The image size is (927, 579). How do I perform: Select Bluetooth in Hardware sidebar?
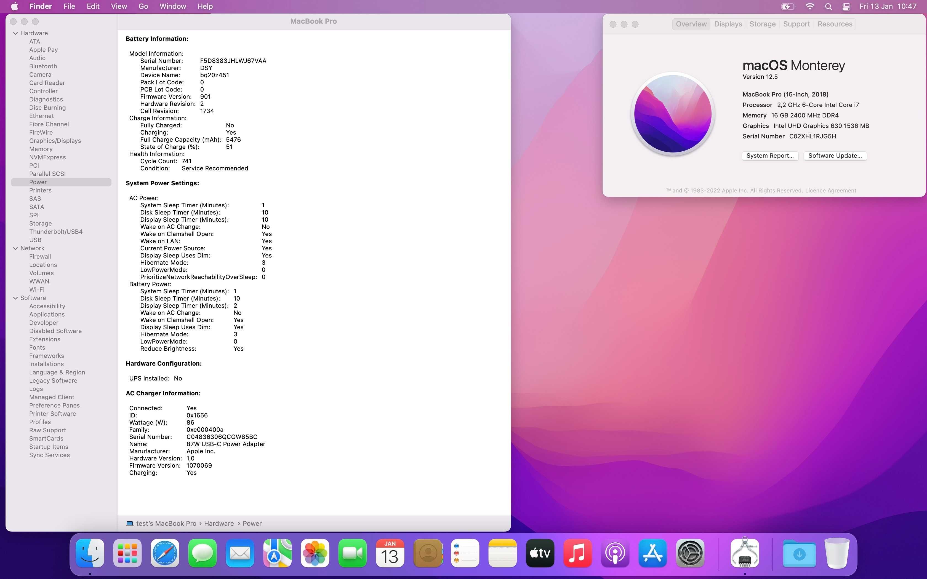pos(43,66)
